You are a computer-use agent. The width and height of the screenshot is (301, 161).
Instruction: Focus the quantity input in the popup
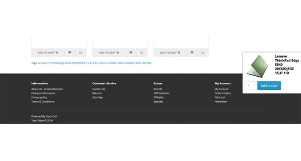(x=250, y=86)
